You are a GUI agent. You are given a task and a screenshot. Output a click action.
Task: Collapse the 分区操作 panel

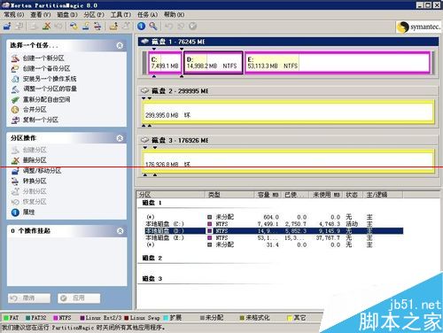click(120, 138)
